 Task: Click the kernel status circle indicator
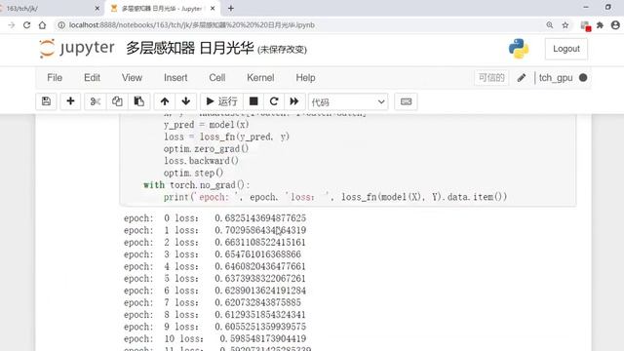coord(583,78)
